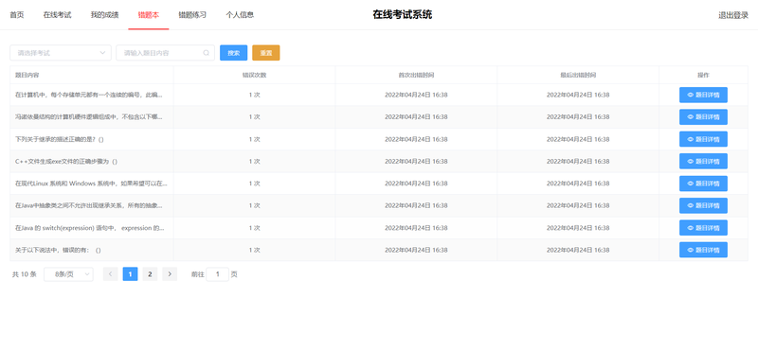This screenshot has height=351, width=758.
Task: Open the 错题练习 tab
Action: coord(192,15)
